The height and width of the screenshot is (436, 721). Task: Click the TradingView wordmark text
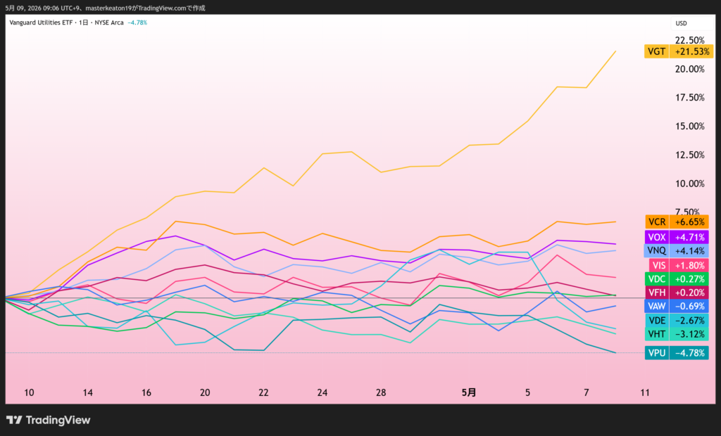tap(58, 420)
